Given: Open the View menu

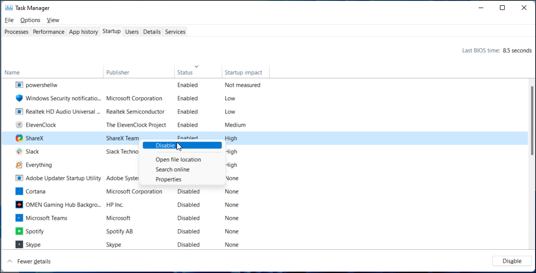Looking at the screenshot, I should [53, 20].
